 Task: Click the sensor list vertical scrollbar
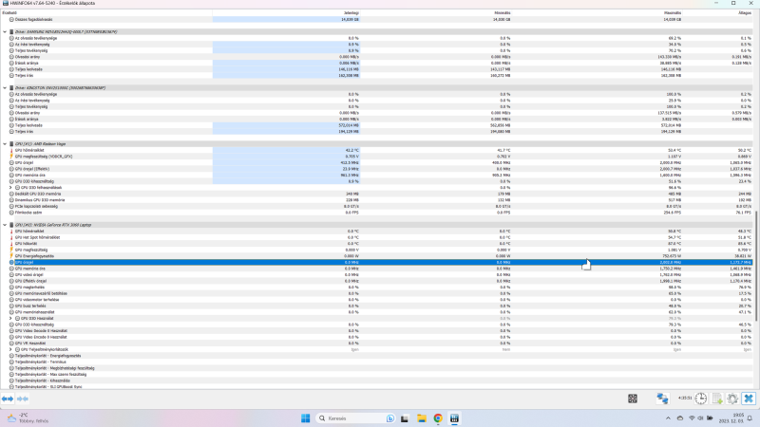756,266
